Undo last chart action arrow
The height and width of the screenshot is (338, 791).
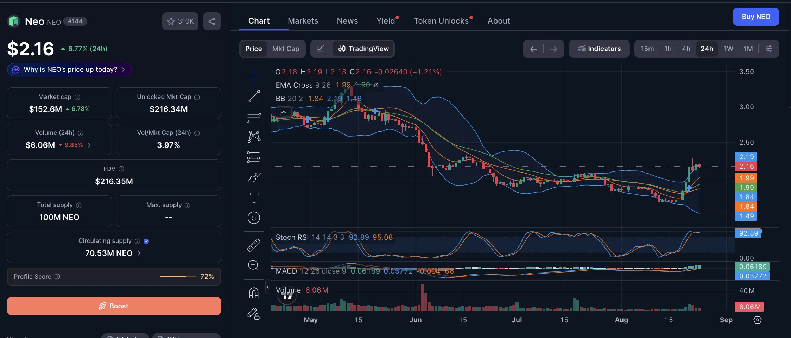pos(533,49)
